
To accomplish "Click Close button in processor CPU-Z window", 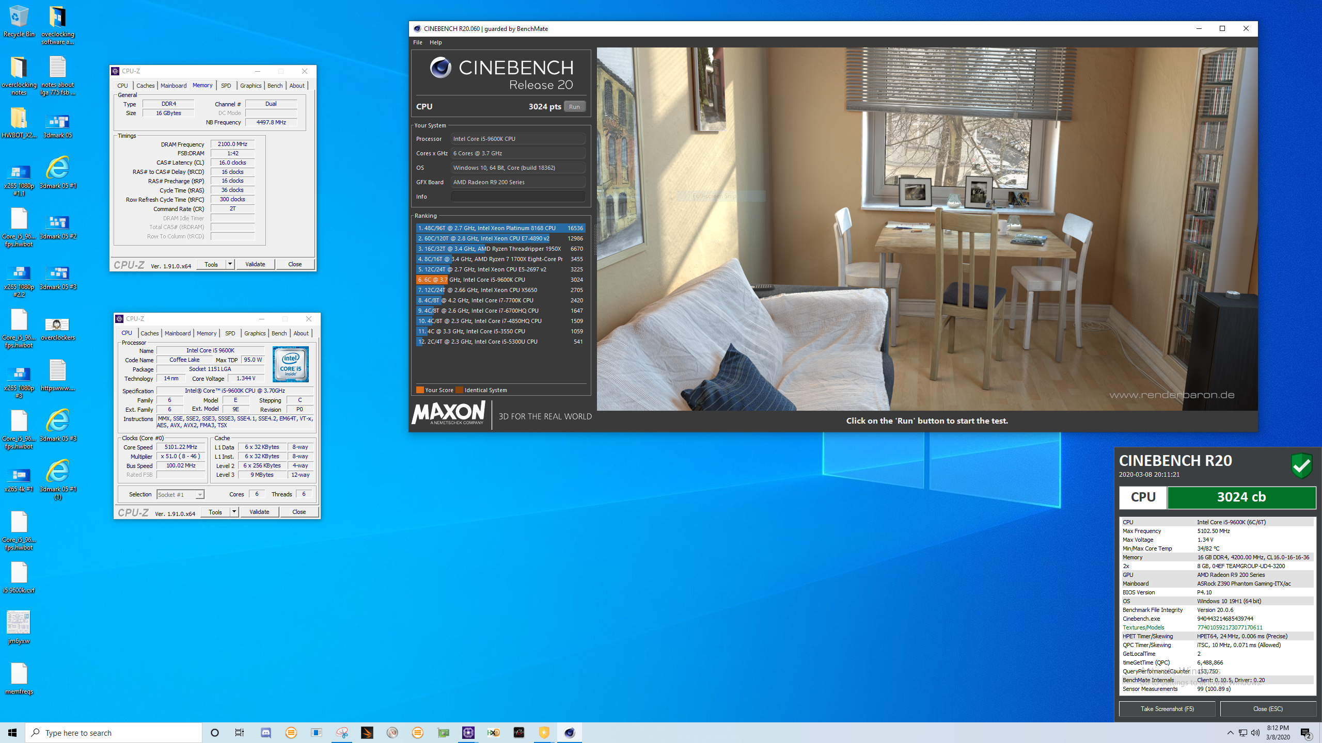I will tap(299, 512).
